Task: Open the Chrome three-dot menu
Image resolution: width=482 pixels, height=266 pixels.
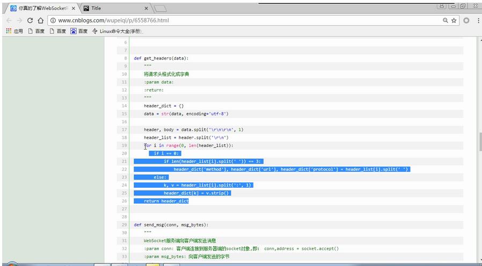Action: coord(478,20)
